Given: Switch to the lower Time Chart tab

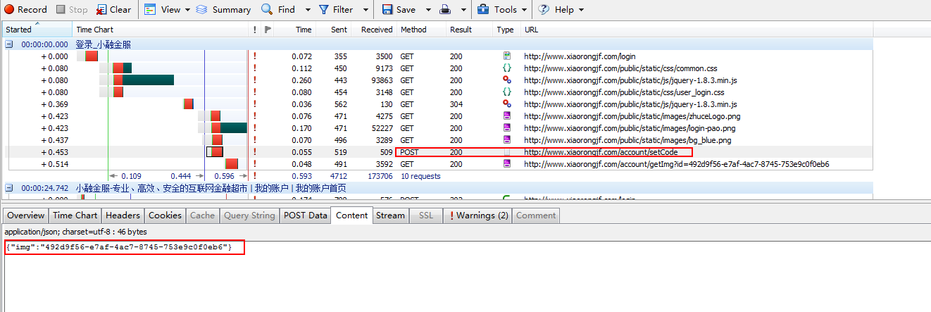Looking at the screenshot, I should (75, 216).
